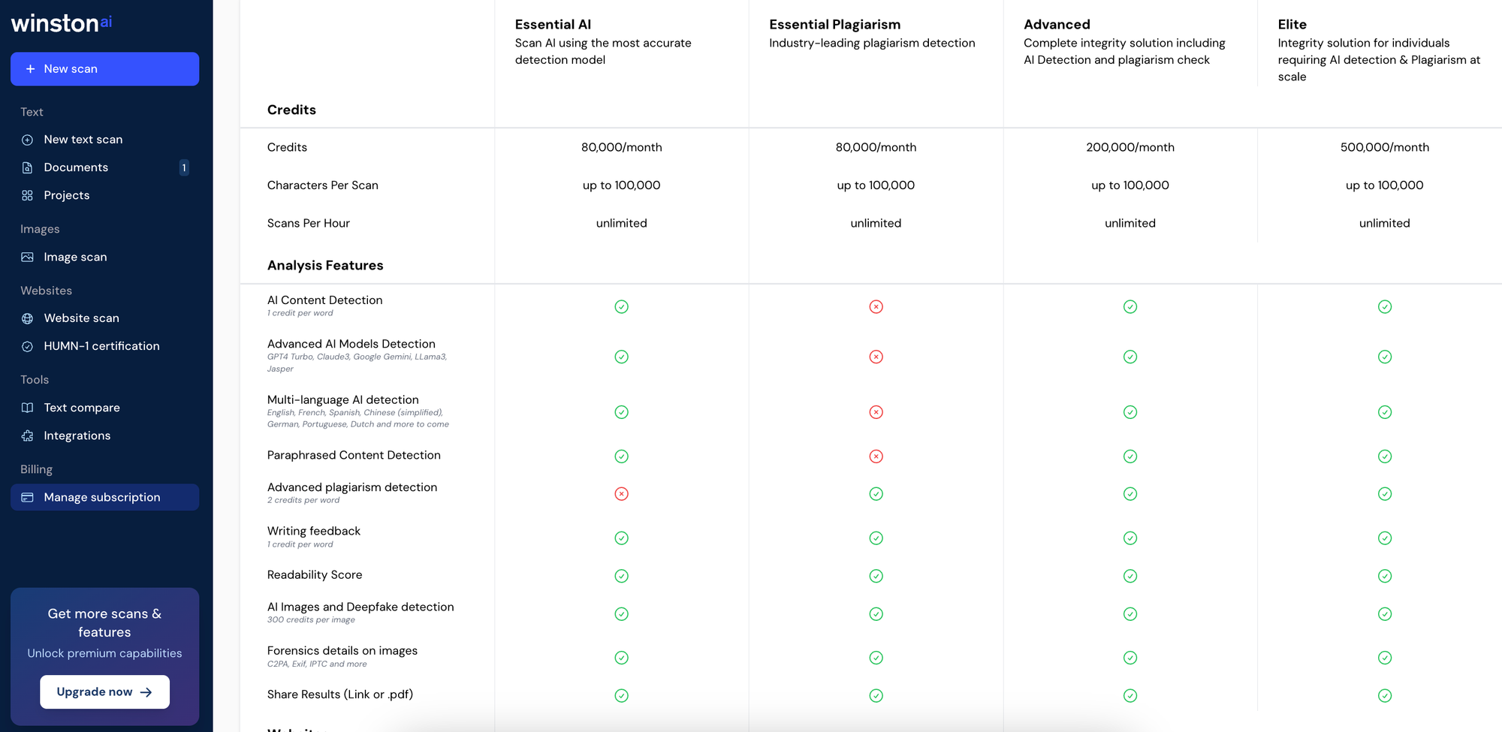Select Manage subscription
The width and height of the screenshot is (1502, 732).
[104, 497]
